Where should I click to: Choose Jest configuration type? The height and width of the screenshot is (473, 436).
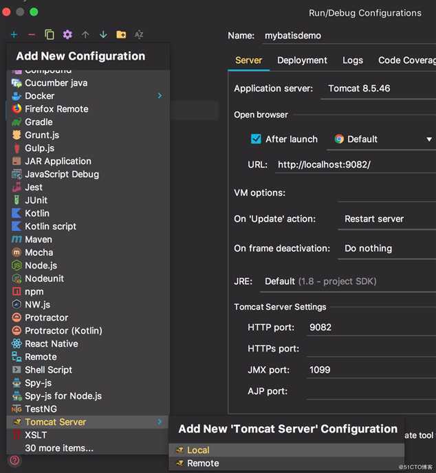point(87,187)
